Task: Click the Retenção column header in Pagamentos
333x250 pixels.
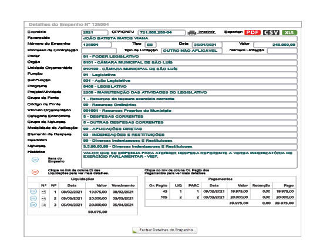Action: click(261, 185)
